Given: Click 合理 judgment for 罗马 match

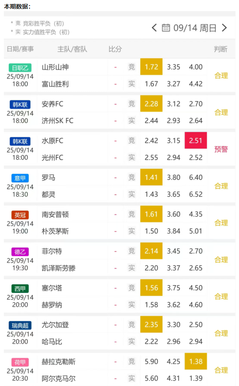Looking at the screenshot, I should (x=221, y=186).
